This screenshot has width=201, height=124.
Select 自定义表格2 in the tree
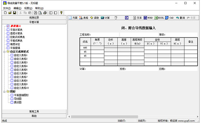21,59
